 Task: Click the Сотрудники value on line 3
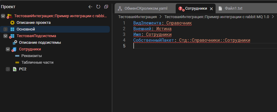[159, 34]
